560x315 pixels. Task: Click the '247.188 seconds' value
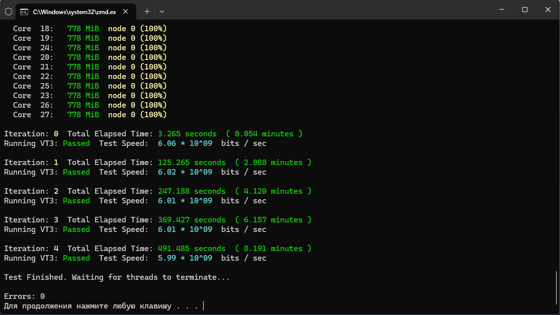192,191
